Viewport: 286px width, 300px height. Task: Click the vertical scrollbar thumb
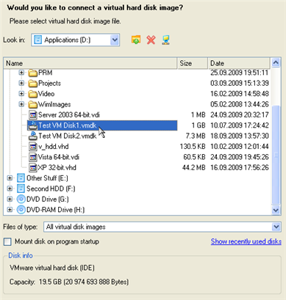pyautogui.click(x=276, y=155)
